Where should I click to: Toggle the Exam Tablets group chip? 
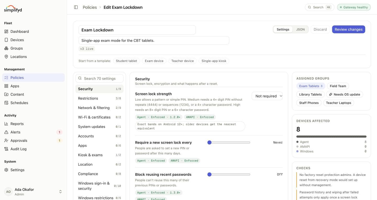[311, 86]
